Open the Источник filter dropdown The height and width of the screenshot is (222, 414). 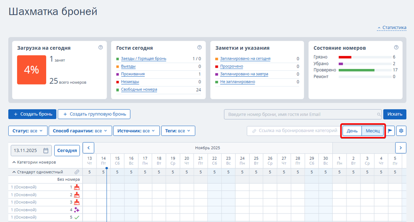pos(137,131)
